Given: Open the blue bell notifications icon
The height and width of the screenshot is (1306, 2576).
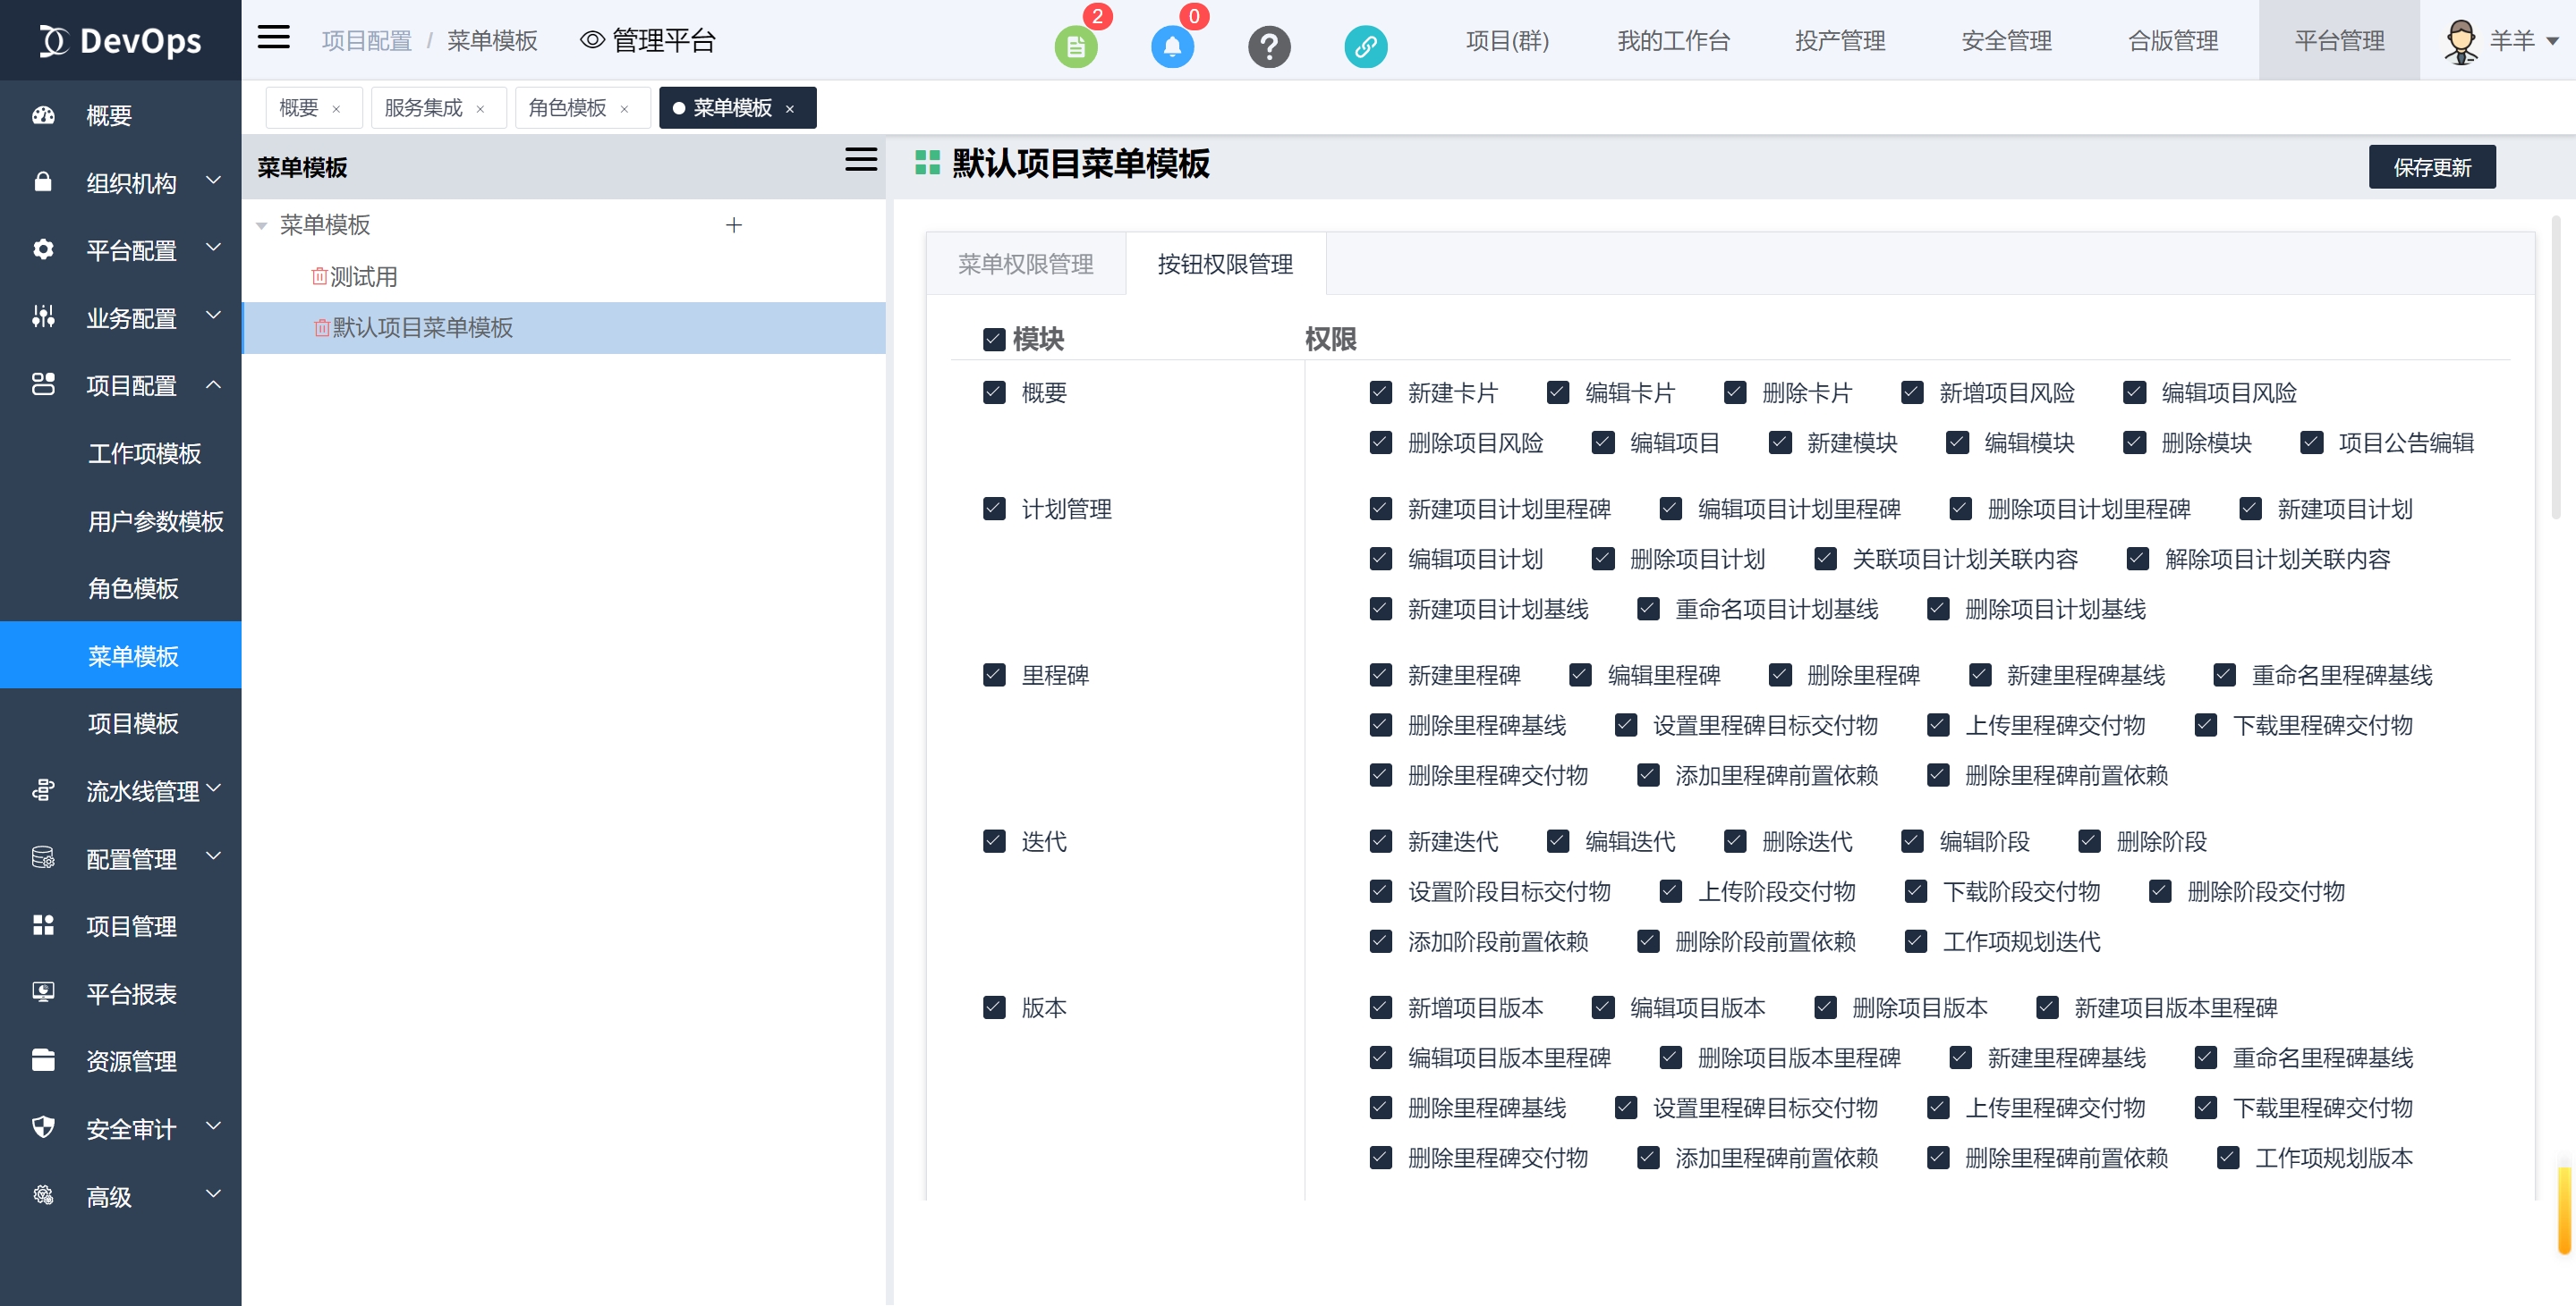Looking at the screenshot, I should pyautogui.click(x=1172, y=47).
